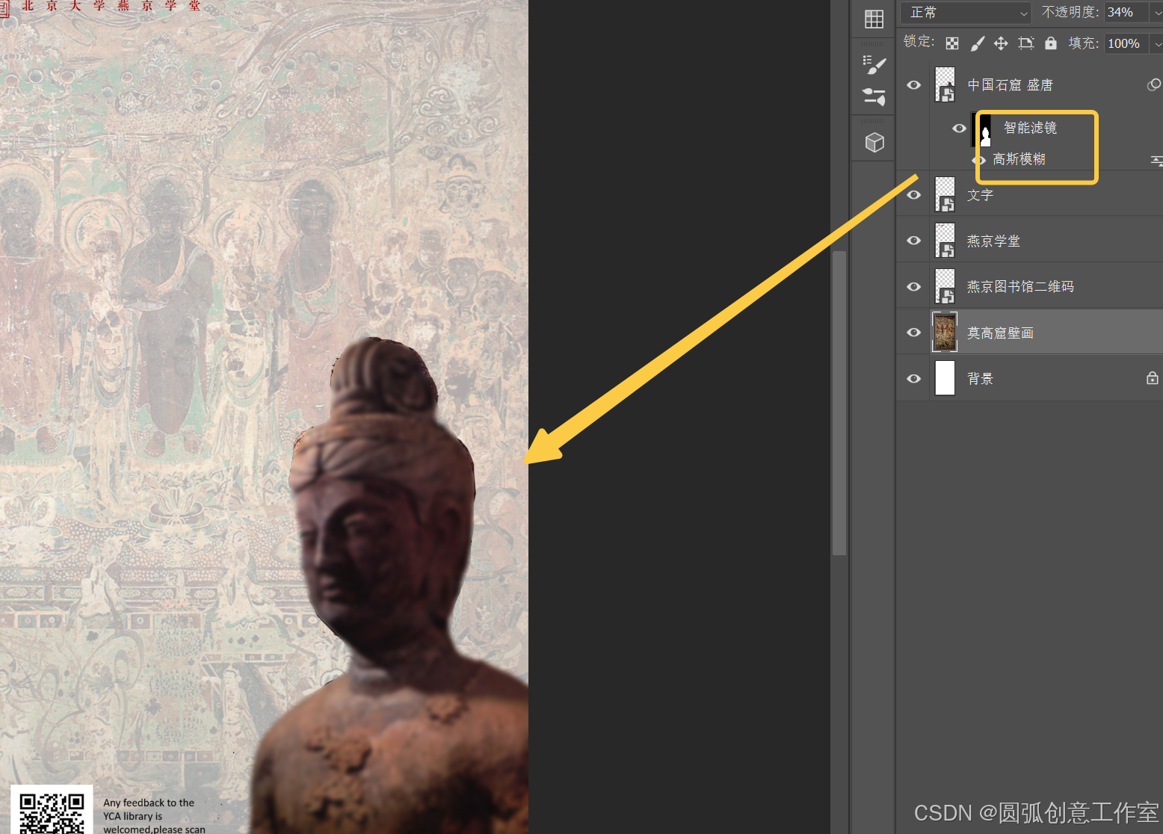Open the 不透明度 slider dropdown arrow
Viewport: 1163px width, 834px height.
1157,13
